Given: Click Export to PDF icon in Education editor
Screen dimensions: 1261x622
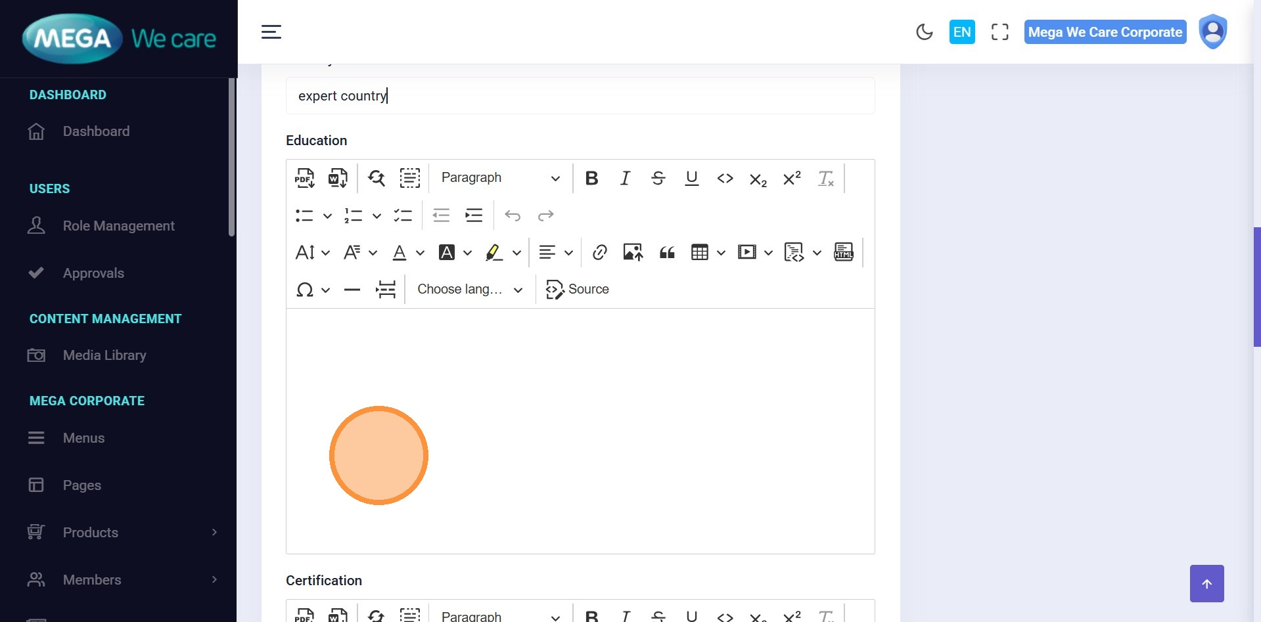Looking at the screenshot, I should tap(304, 178).
